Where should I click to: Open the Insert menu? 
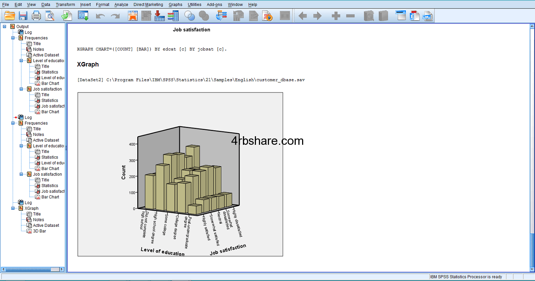(x=86, y=4)
